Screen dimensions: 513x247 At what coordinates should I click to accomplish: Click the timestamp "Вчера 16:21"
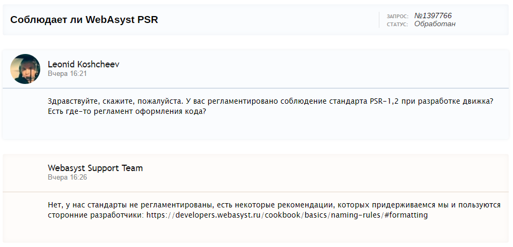point(67,74)
